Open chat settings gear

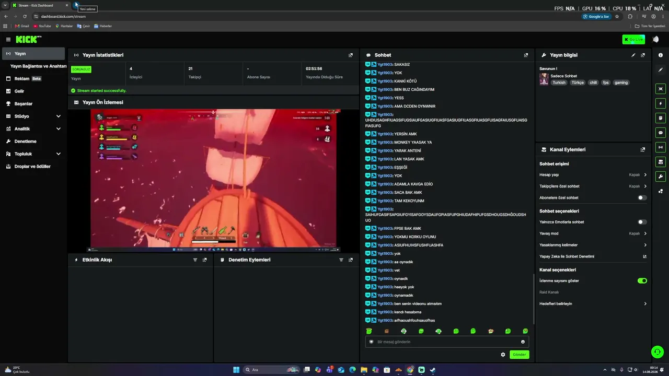point(503,355)
